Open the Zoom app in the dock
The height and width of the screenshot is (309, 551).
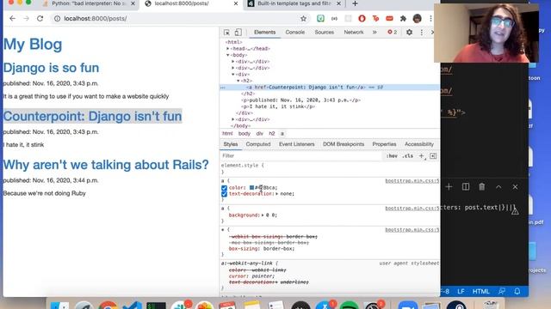click(x=407, y=306)
